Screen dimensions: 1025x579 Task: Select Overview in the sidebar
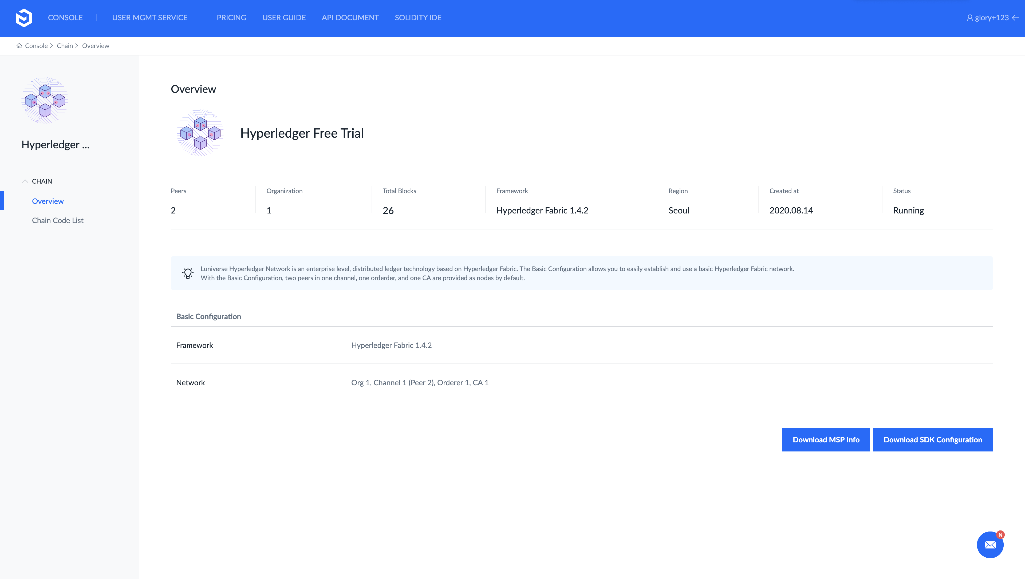(48, 201)
